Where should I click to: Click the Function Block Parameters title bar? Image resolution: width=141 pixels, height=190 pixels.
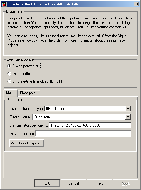[70, 4]
